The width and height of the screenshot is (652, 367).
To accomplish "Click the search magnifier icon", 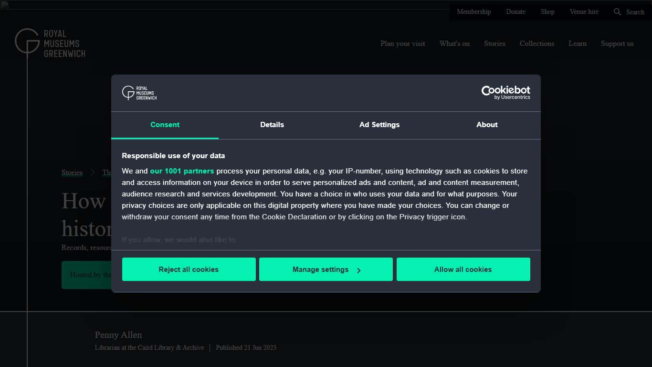I will (x=617, y=12).
